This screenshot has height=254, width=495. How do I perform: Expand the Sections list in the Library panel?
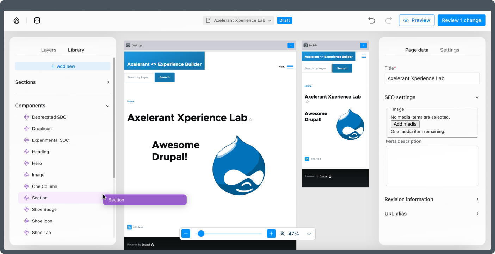(108, 82)
